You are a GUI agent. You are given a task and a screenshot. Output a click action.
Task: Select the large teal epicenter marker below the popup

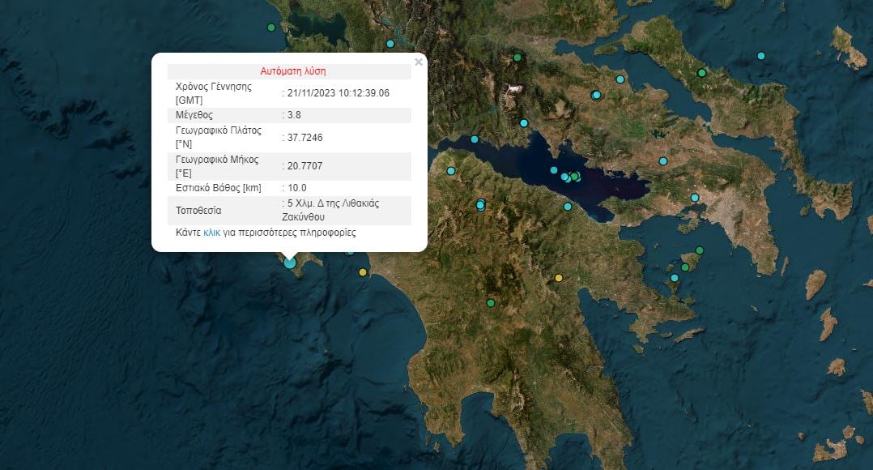click(290, 263)
